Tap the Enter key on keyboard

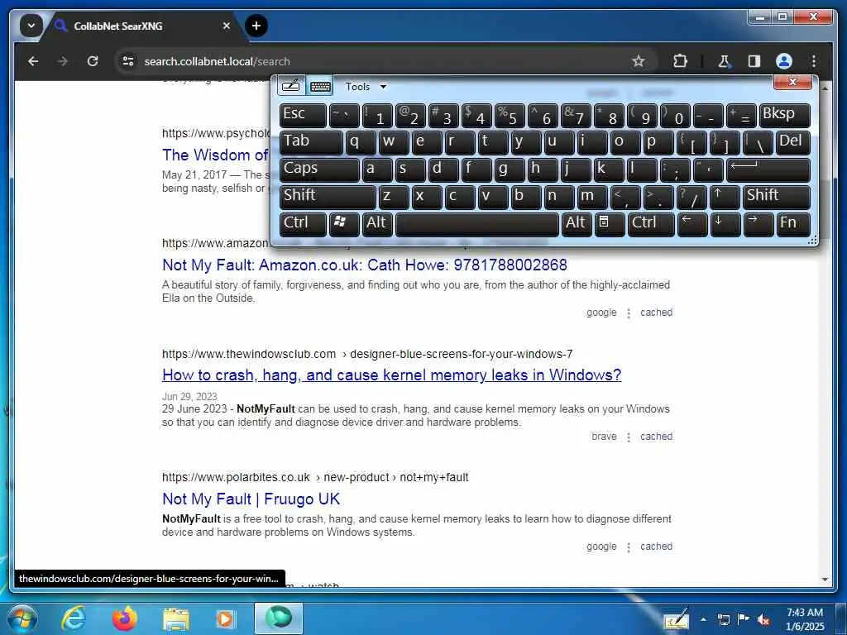pos(768,169)
